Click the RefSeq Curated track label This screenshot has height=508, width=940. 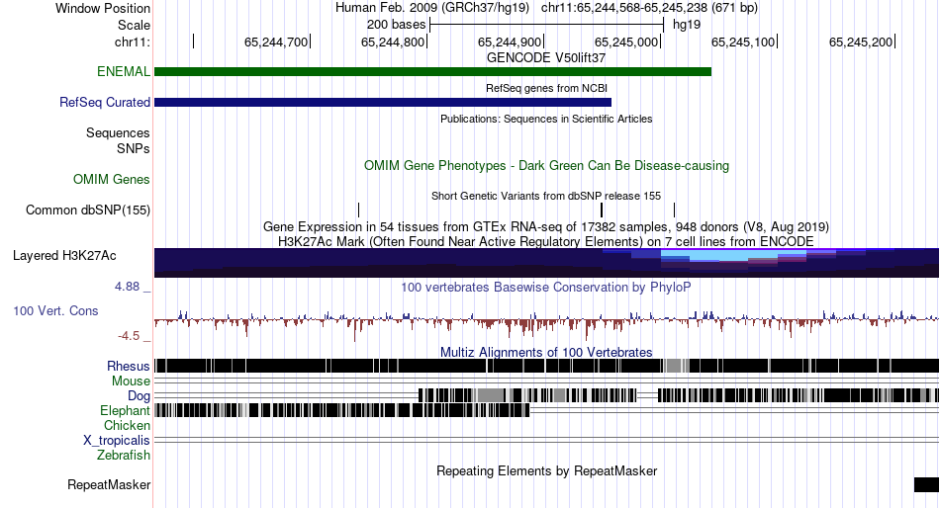(105, 103)
